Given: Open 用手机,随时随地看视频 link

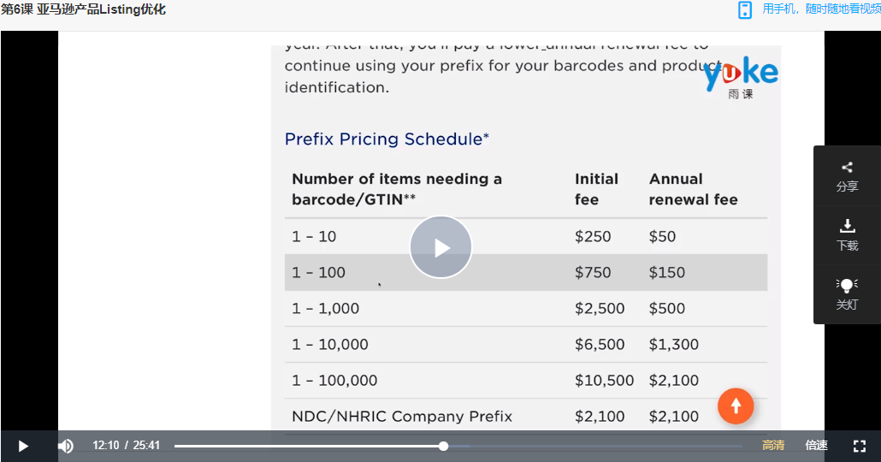Looking at the screenshot, I should coord(821,9).
